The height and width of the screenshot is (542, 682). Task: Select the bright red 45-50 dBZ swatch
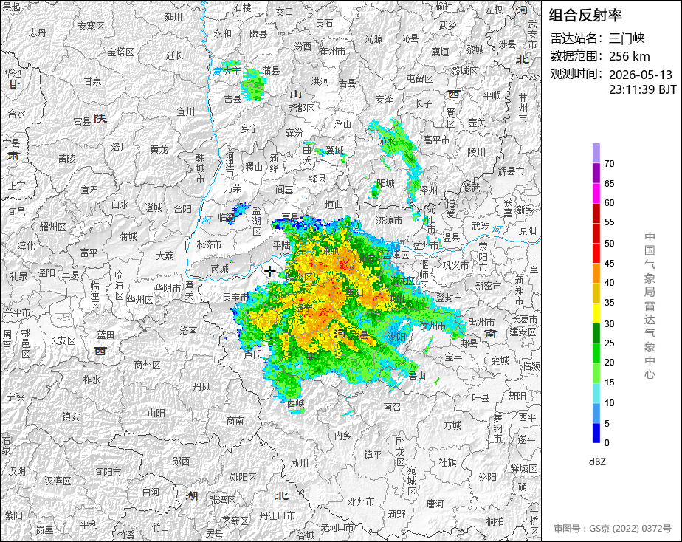click(x=596, y=253)
